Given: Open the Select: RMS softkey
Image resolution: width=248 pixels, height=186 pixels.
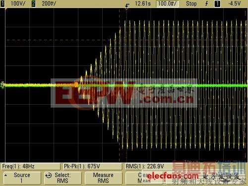Looking at the screenshot, I should [62, 178].
